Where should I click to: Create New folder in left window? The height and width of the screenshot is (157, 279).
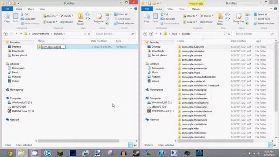[80, 19]
